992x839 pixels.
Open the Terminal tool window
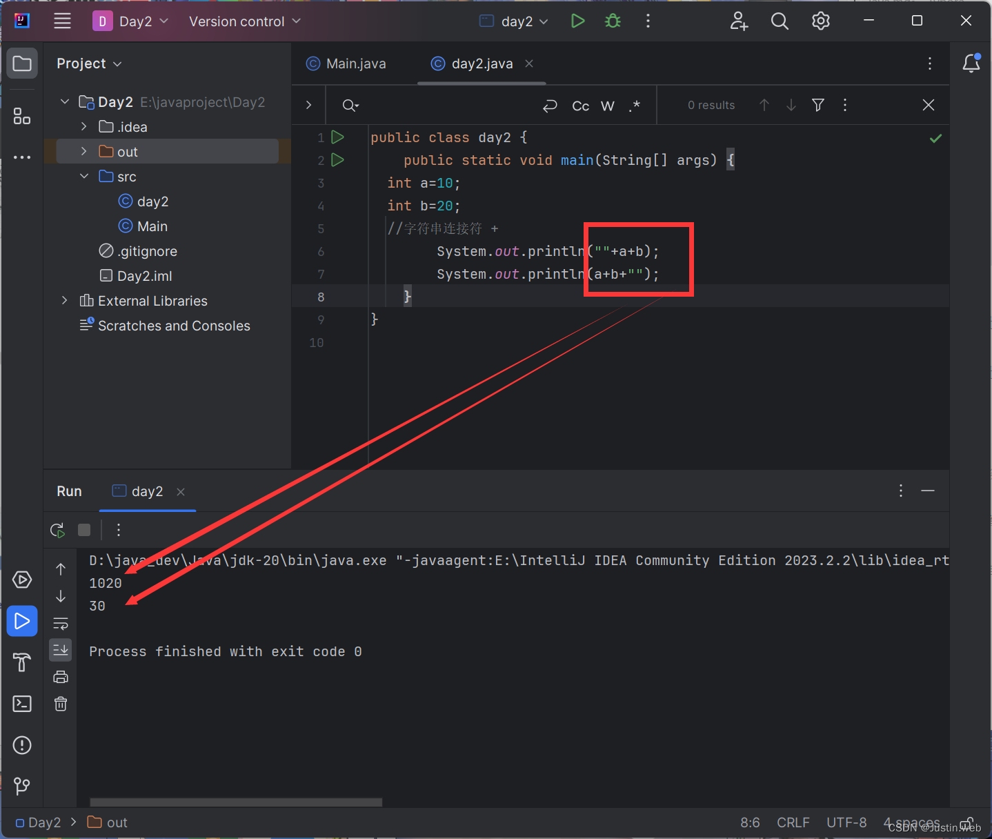pyautogui.click(x=22, y=704)
